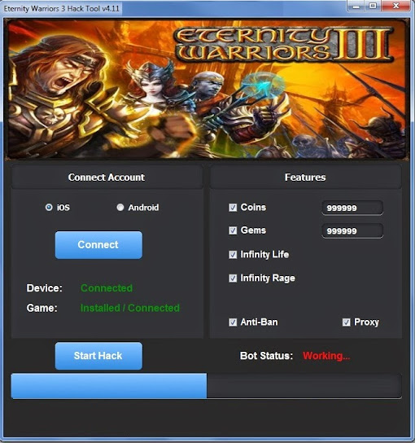415x443 pixels.
Task: Click the Features panel header
Action: tap(305, 178)
